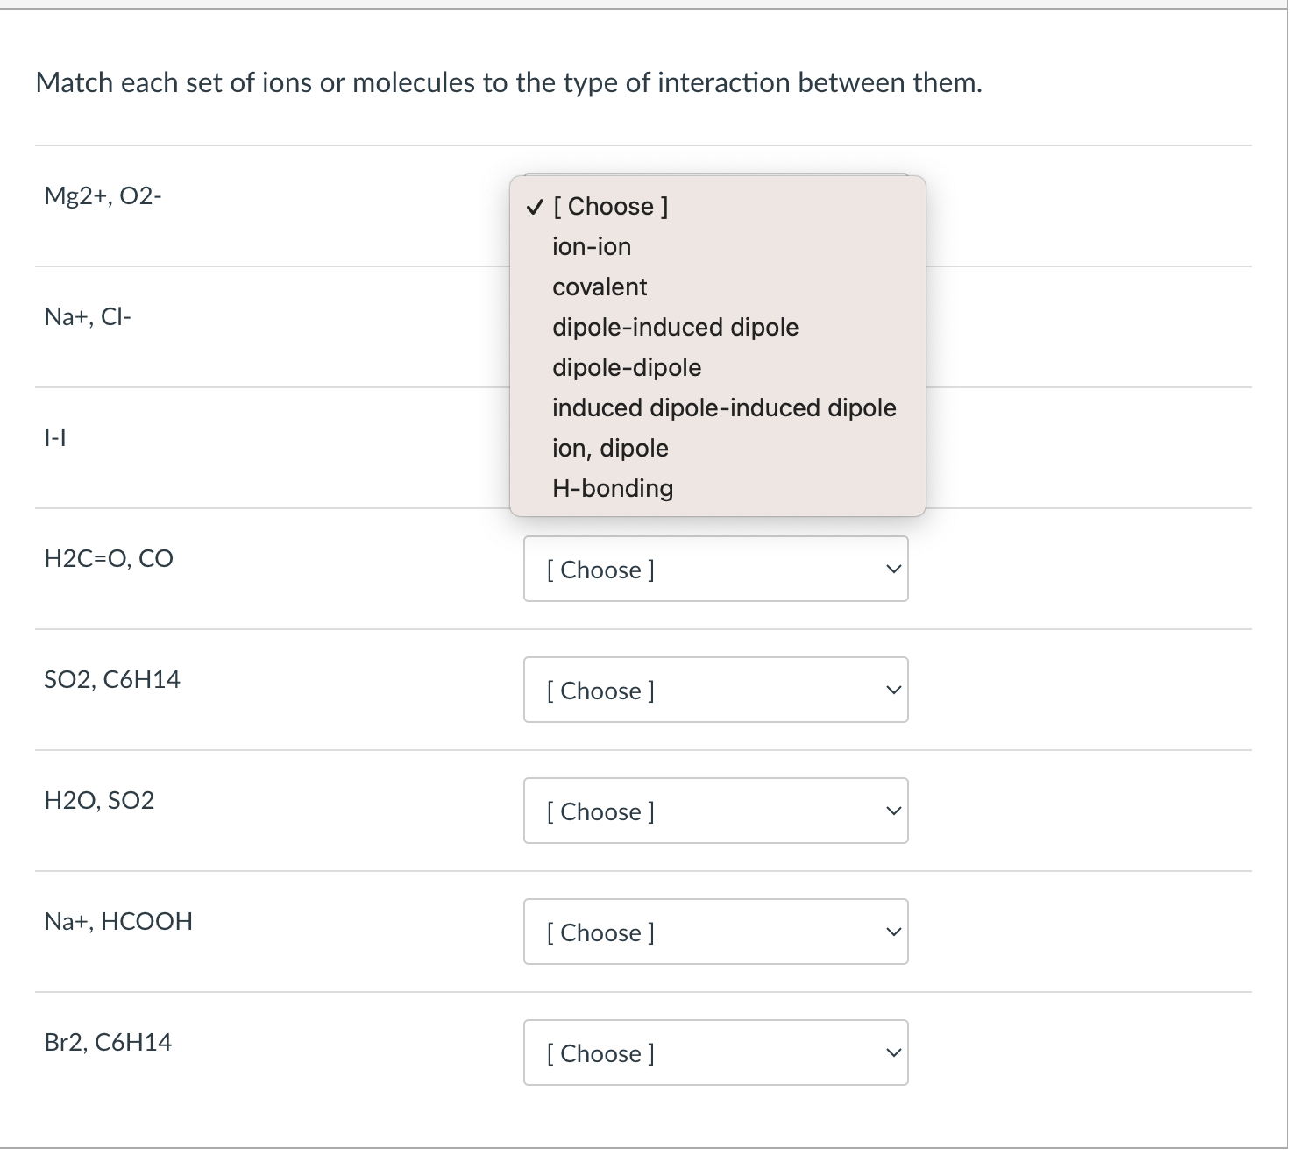Screen dimensions: 1292x1155
Task: Open the dropdown for Na+, HCOOH
Action: [715, 932]
